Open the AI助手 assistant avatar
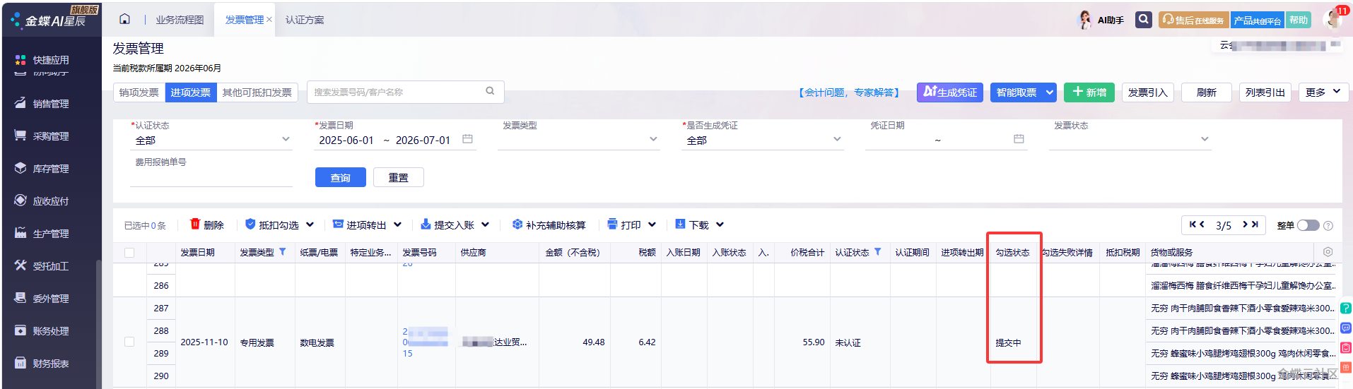This screenshot has width=1353, height=389. coord(1084,20)
